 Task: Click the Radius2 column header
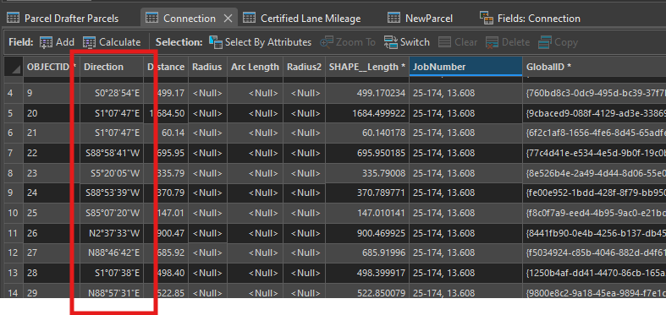pyautogui.click(x=304, y=67)
